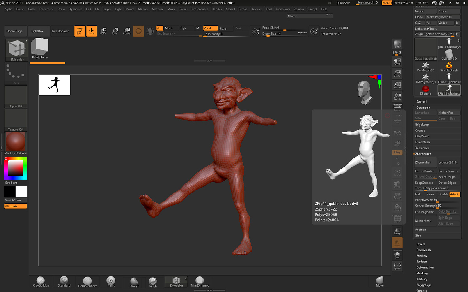468x292 pixels.
Task: Click the Home Page button
Action: [x=14, y=31]
